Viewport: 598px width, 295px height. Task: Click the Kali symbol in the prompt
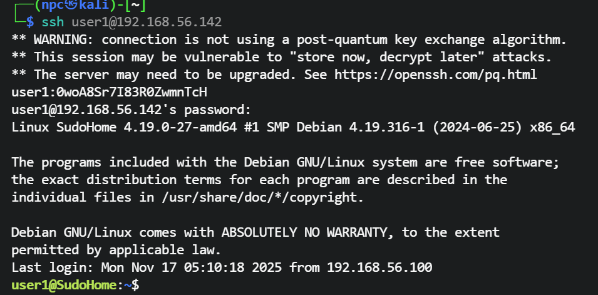click(x=71, y=5)
